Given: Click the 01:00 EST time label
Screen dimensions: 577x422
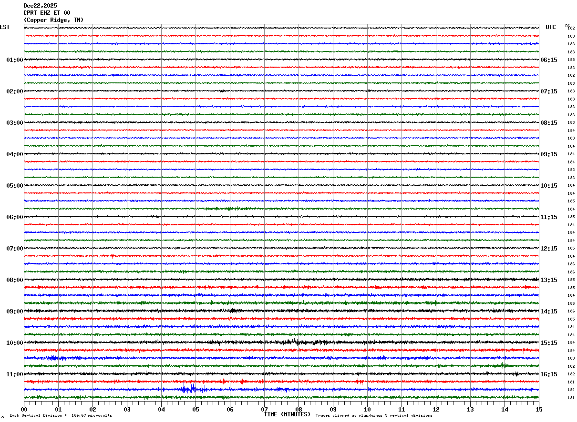Looking at the screenshot, I should pyautogui.click(x=14, y=60).
